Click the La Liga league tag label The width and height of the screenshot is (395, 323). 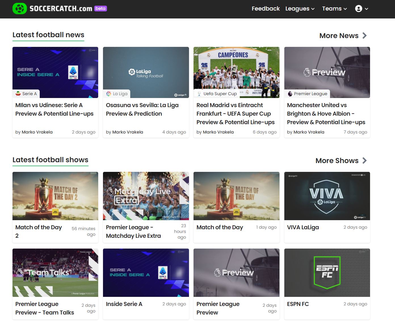click(x=120, y=93)
